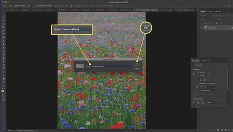This screenshot has width=233, height=132.
Task: Click OK in the Pattern Name dialog
Action: coord(137,64)
